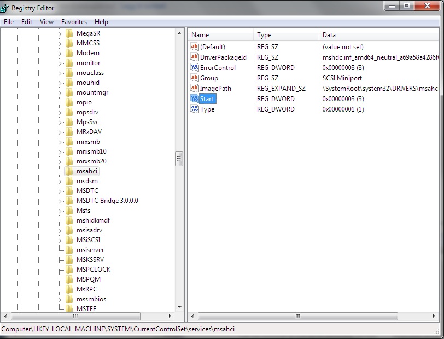
Task: Click the folder icon next to mouclass
Action: click(x=69, y=73)
